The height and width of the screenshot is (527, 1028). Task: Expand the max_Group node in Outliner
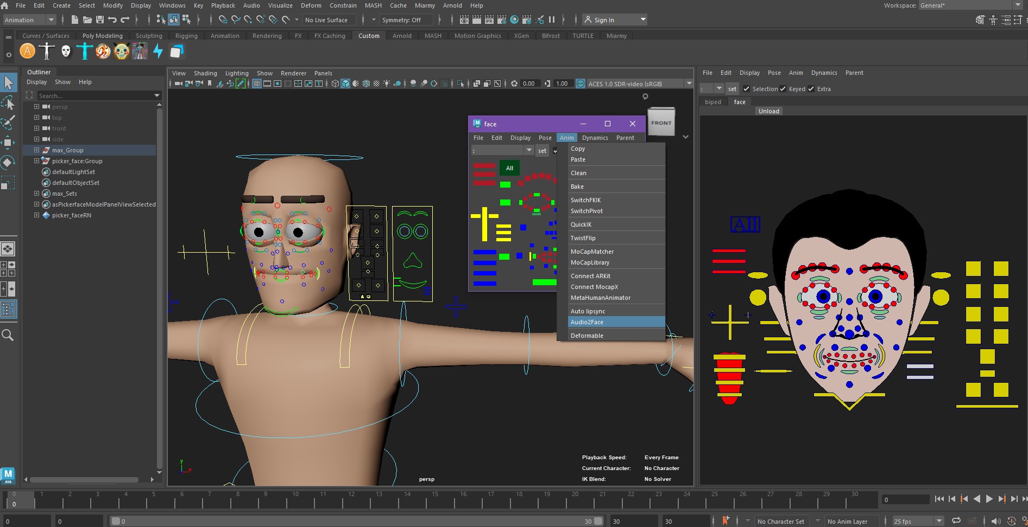(36, 150)
